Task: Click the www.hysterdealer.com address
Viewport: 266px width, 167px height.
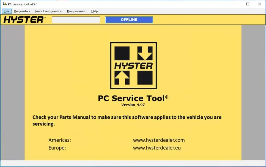Action: (159, 140)
